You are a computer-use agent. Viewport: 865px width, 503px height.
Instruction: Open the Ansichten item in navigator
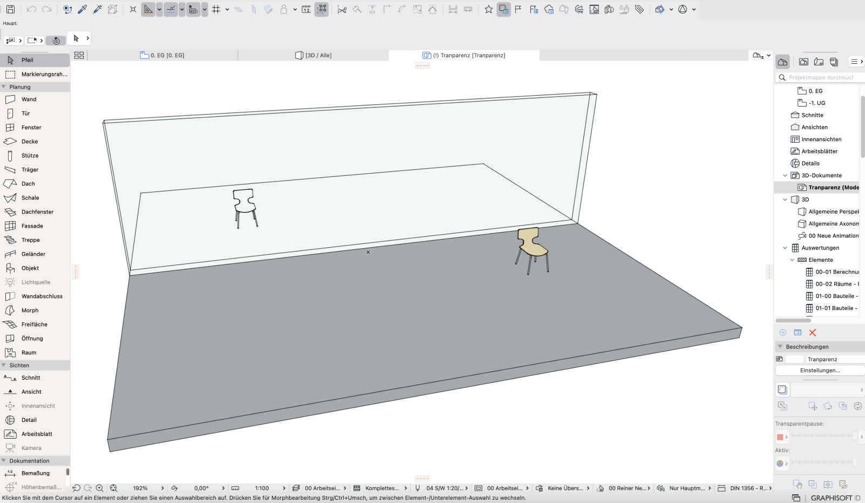pos(814,127)
